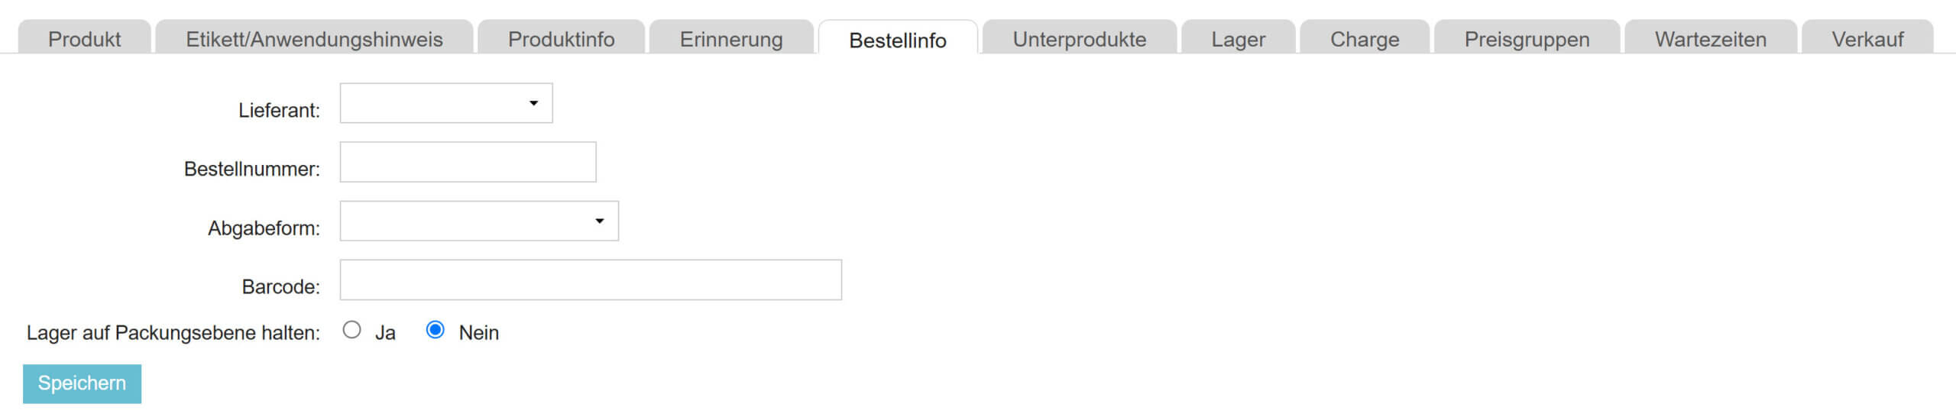Viewport: 1956px width, 417px height.
Task: Open the Preisgruppen tab
Action: [1527, 39]
